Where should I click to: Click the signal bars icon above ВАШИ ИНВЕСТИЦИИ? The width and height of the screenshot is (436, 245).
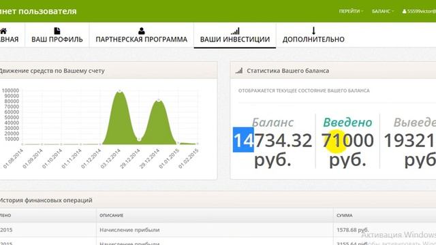[235, 31]
